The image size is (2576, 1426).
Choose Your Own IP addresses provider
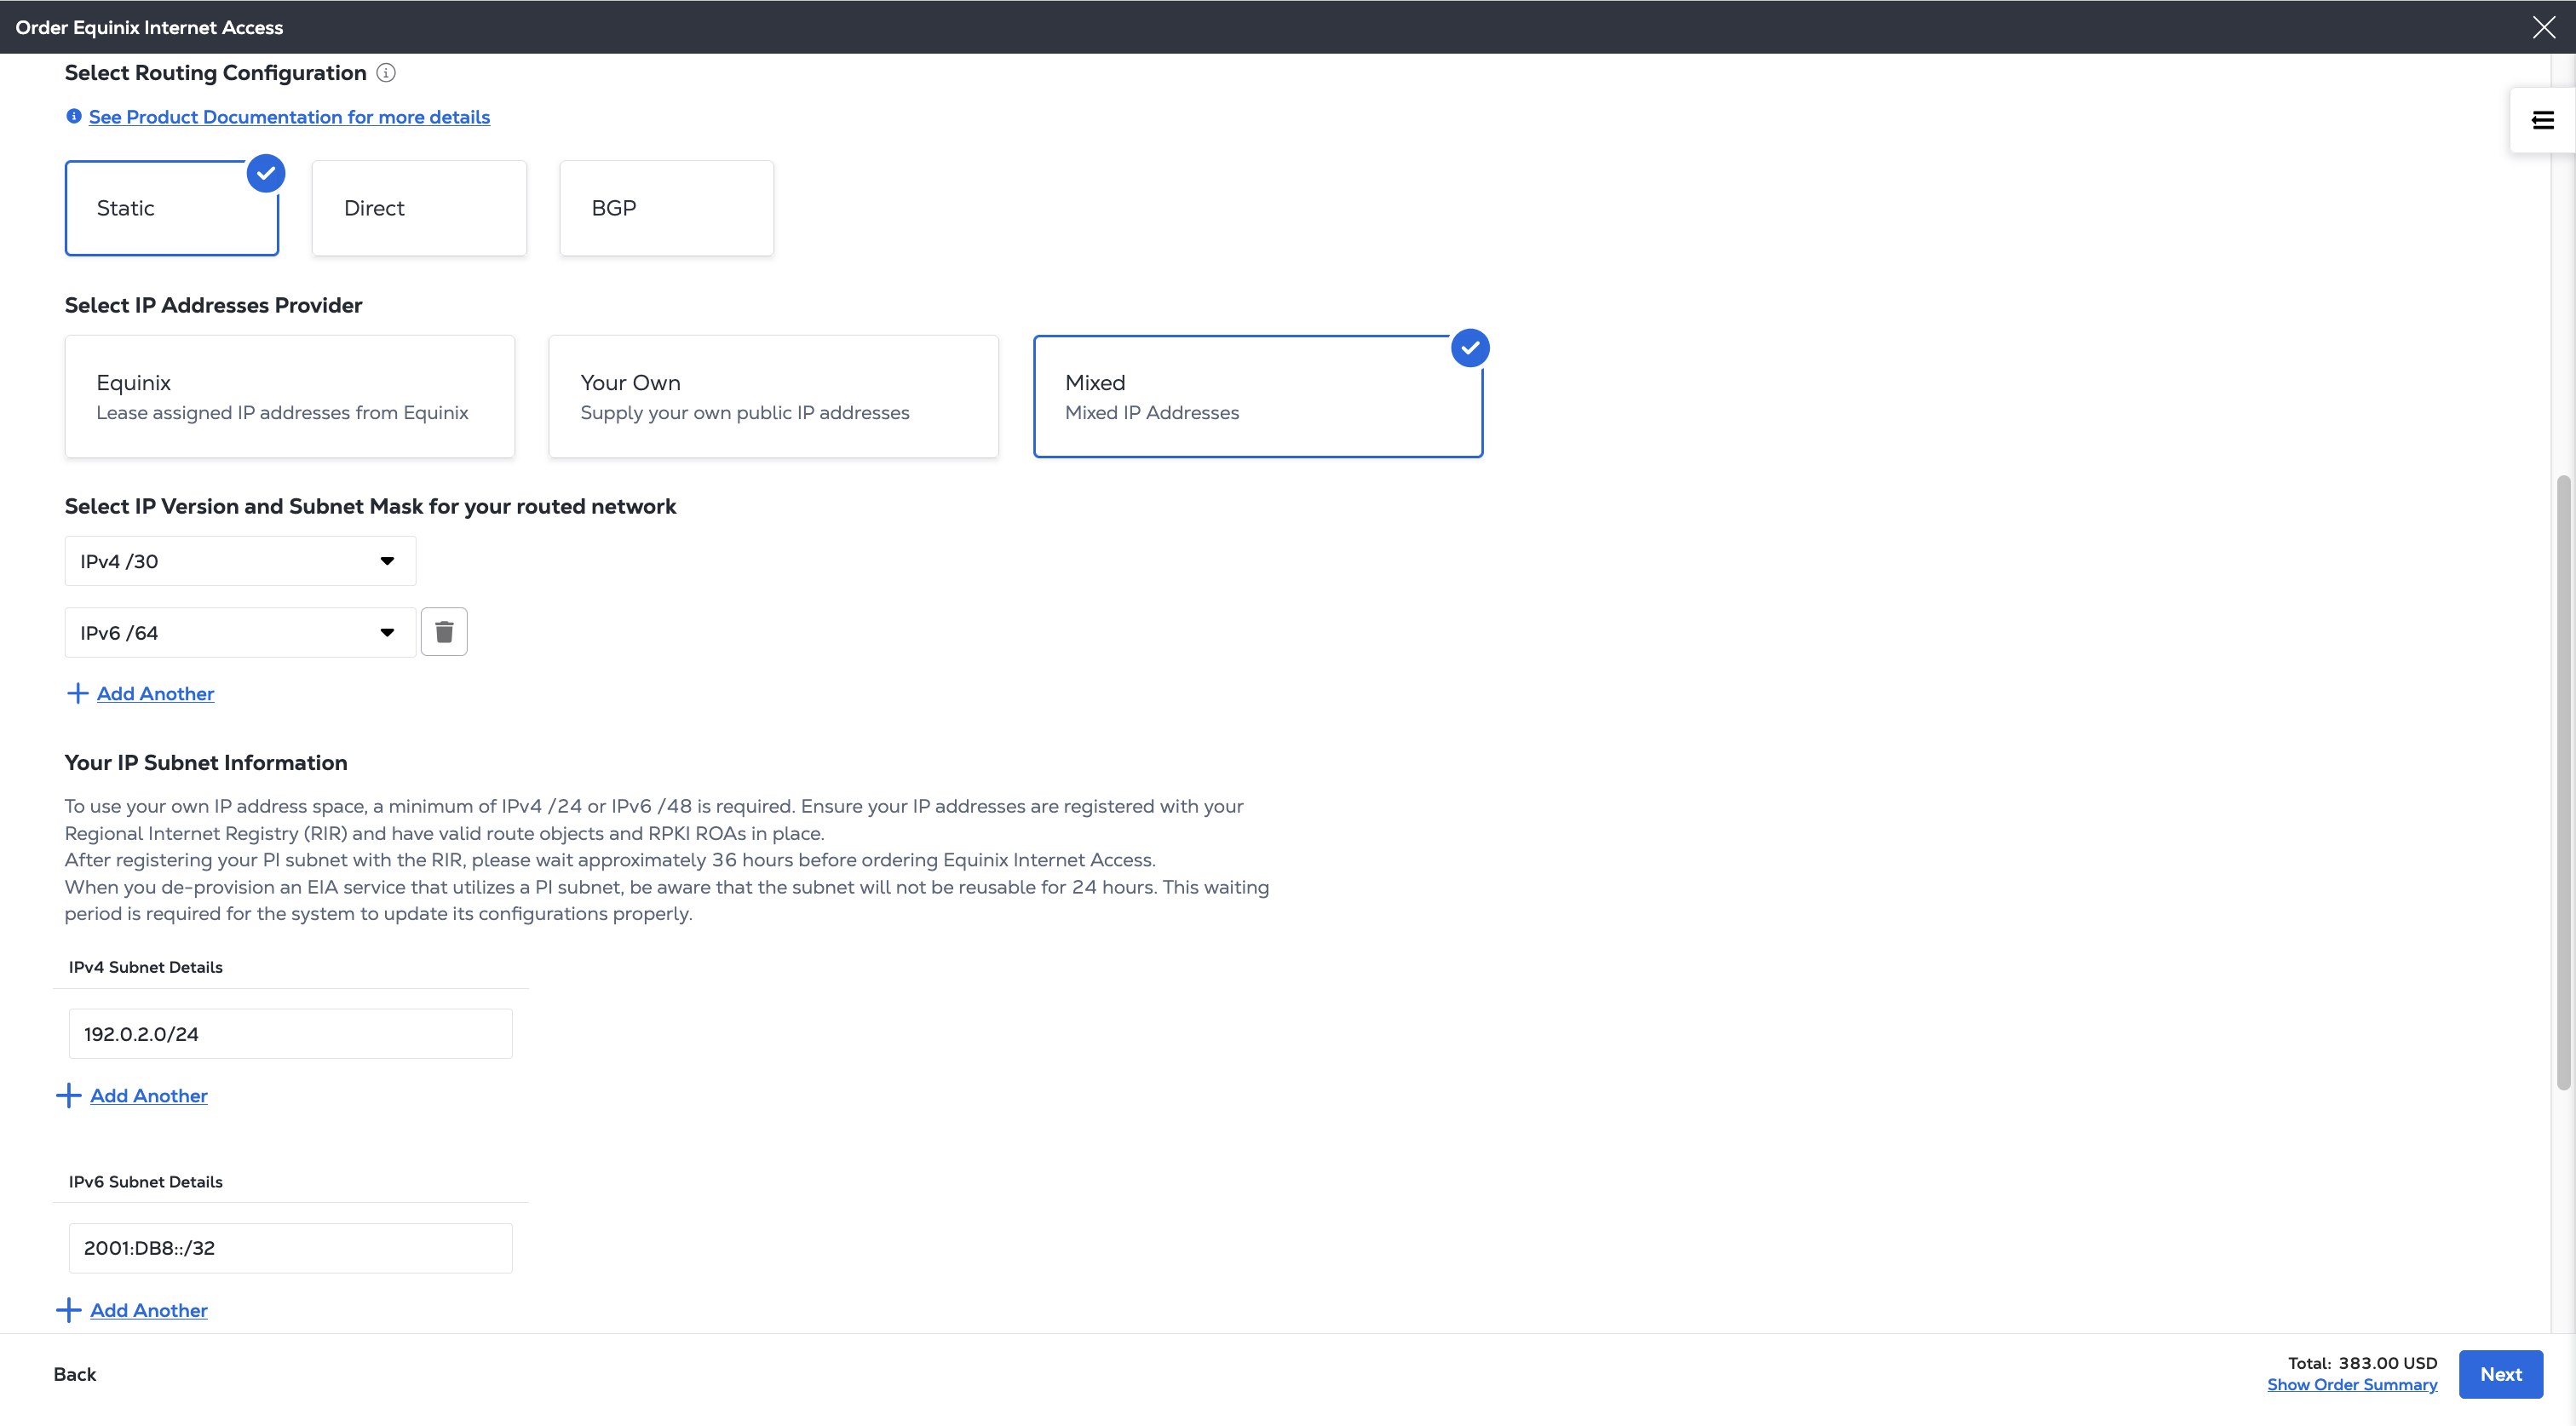[x=773, y=397]
